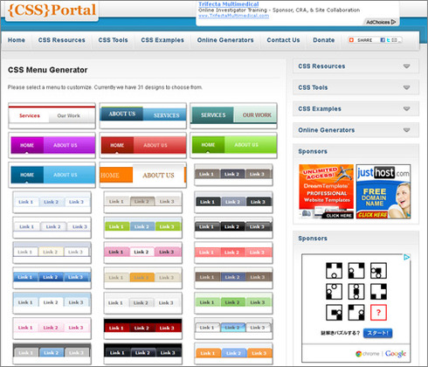
Task: Expand the CSS Resources sidebar section
Action: 356,66
